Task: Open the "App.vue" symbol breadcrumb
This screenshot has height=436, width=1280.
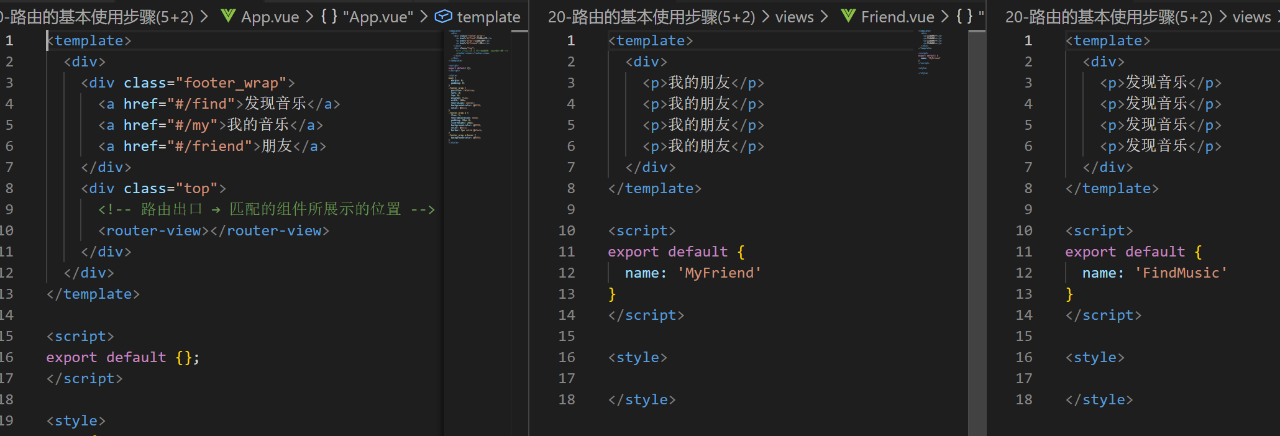Action: (x=378, y=17)
